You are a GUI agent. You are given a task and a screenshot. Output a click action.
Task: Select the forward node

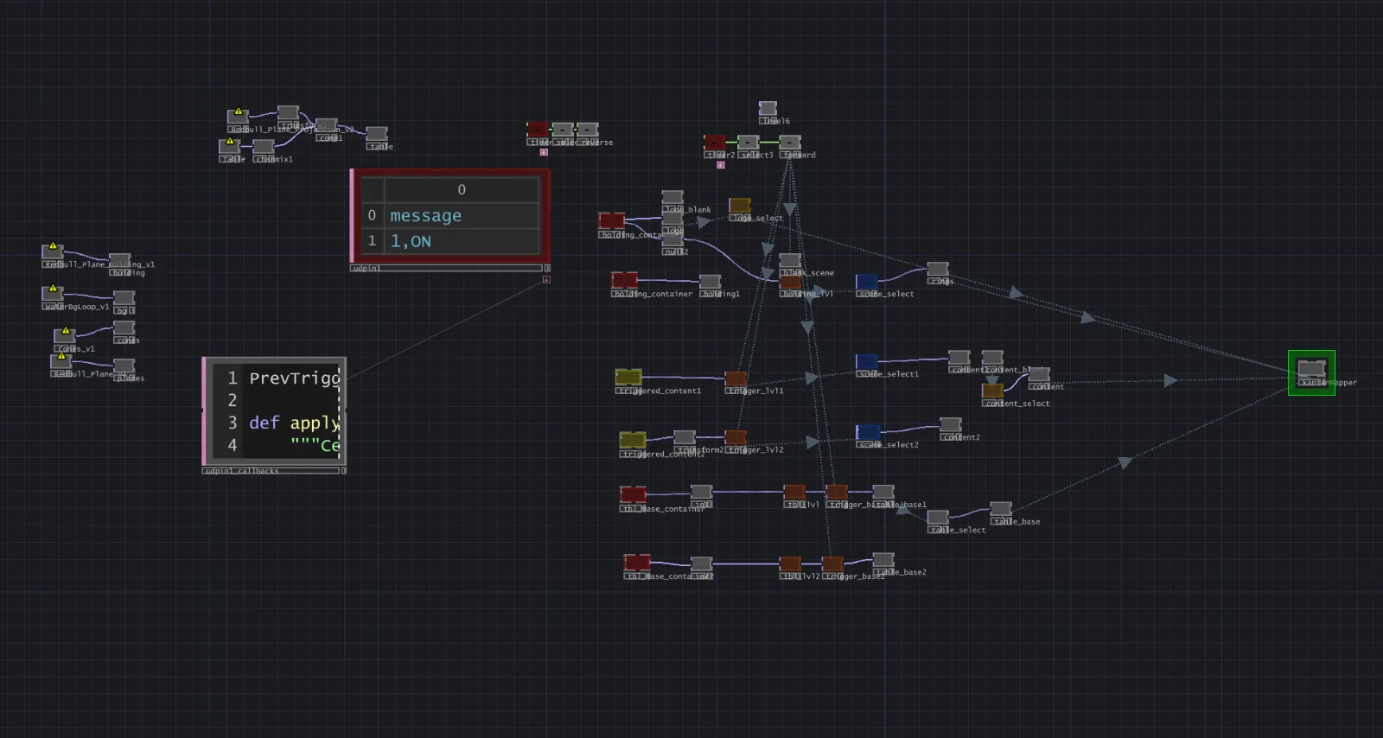click(790, 143)
